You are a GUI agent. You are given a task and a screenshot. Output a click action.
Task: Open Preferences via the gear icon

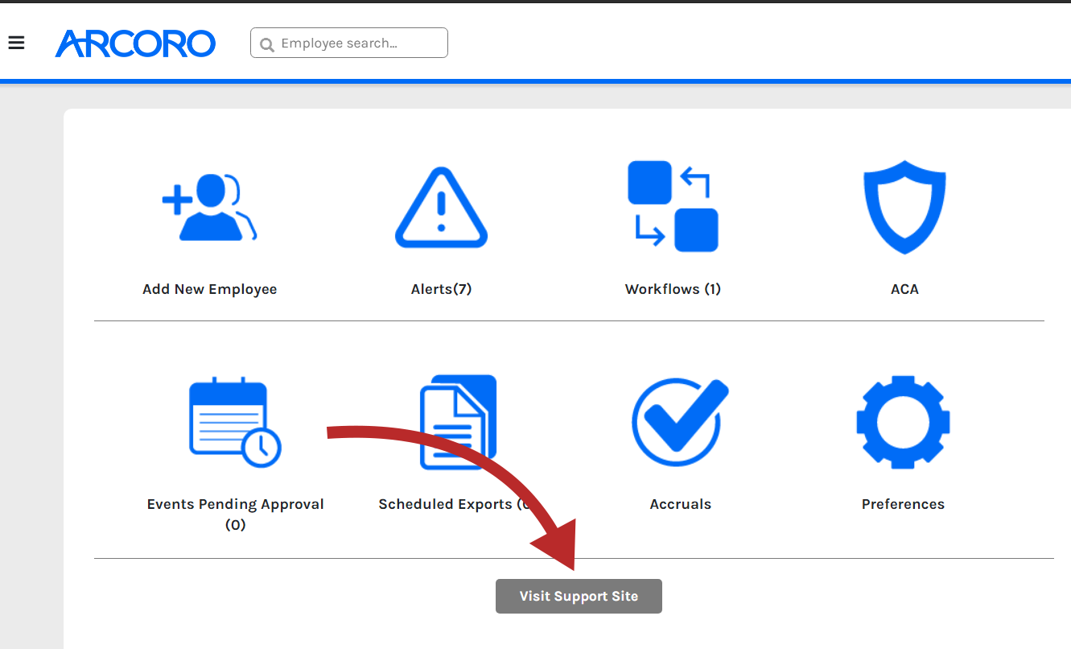[x=903, y=422]
